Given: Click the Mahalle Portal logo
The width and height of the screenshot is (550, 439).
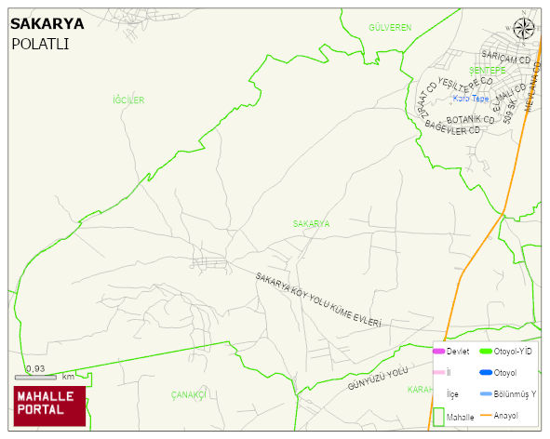Looking at the screenshot, I should tap(49, 406).
